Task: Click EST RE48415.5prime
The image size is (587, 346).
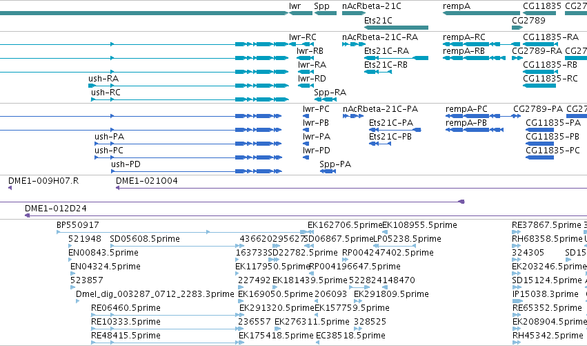Action: click(x=126, y=336)
